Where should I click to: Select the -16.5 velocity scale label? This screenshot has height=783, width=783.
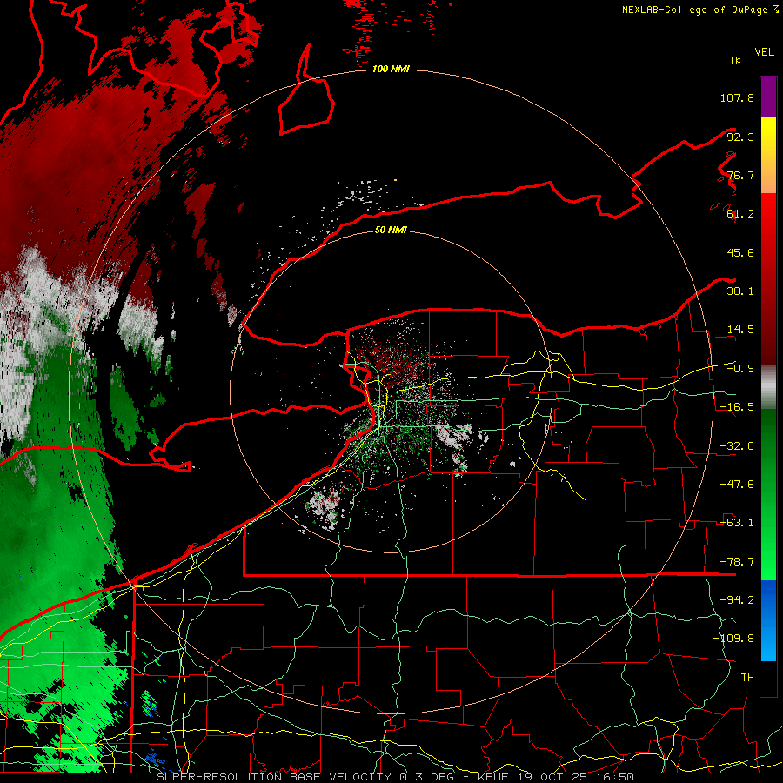click(737, 407)
